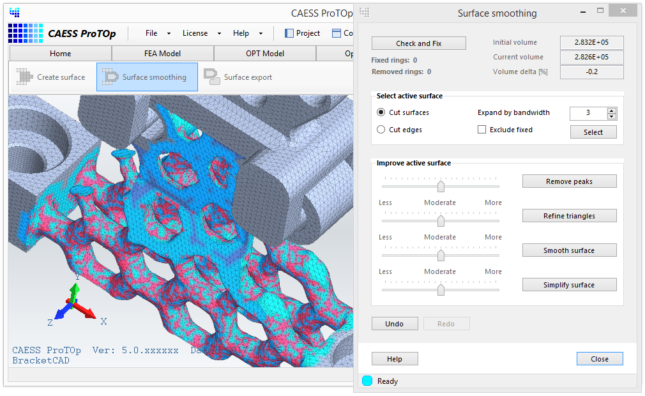This screenshot has width=645, height=396.
Task: Click the Select button
Action: 593,132
